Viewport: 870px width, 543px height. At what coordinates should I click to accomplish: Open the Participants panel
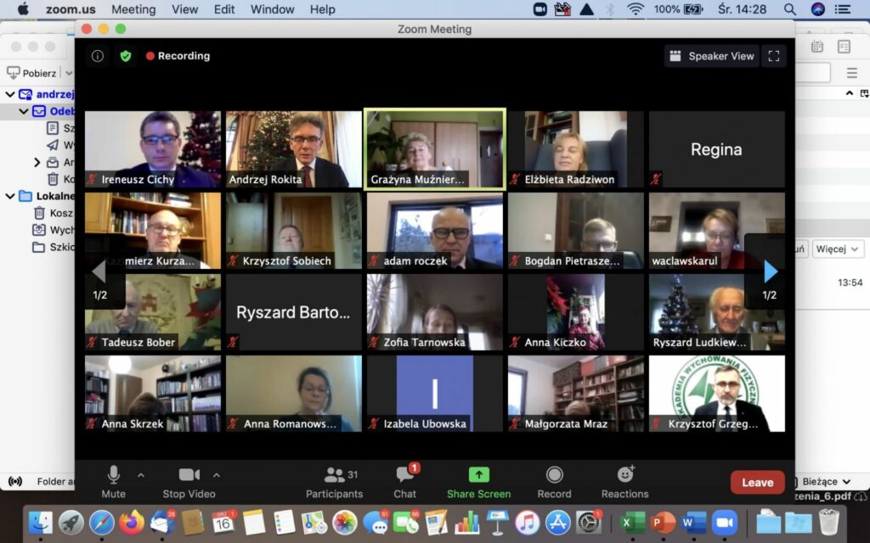(x=334, y=482)
